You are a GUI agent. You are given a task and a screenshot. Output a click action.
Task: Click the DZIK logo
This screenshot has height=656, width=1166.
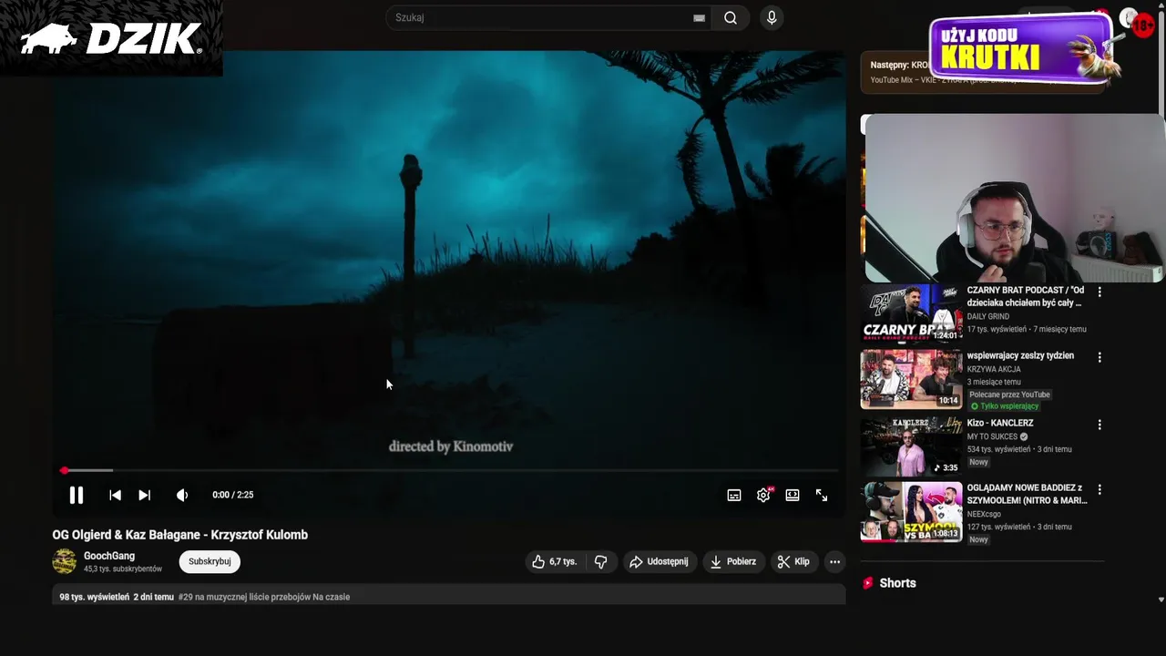[111, 38]
